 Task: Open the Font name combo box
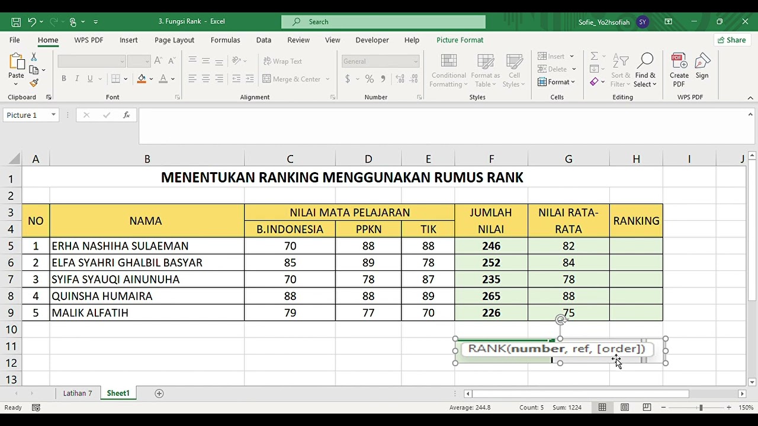coord(92,61)
